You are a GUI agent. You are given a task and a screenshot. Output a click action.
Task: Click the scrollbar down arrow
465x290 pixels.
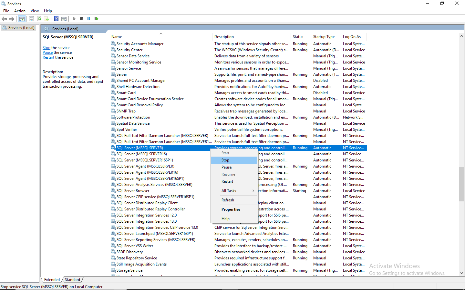[461, 273]
